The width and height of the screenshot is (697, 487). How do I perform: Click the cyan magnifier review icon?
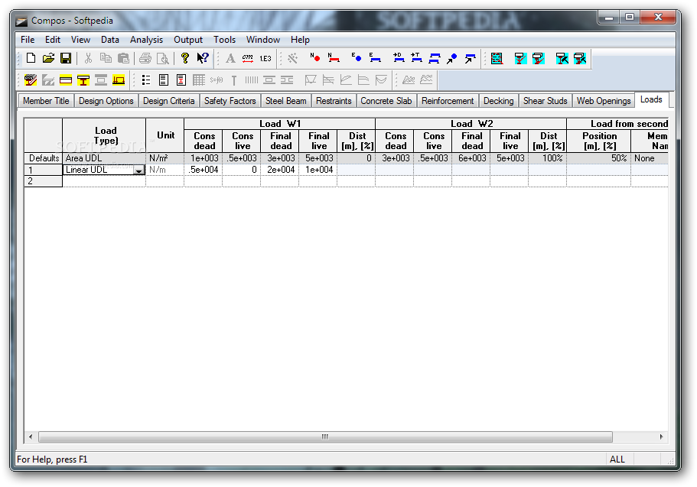[497, 58]
